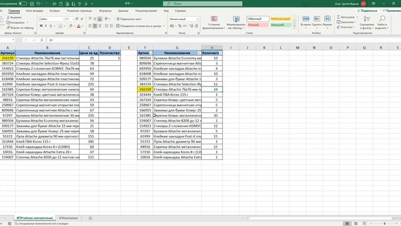Screen dimensions: 401x226
Task: Open the font name Calibri dropdown
Action: point(64,19)
